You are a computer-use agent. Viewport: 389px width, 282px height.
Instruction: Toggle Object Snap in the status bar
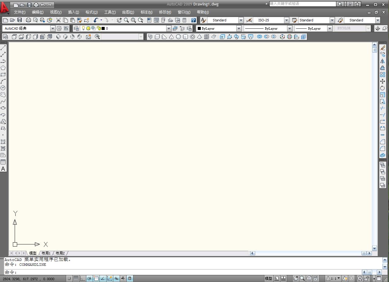(96, 278)
